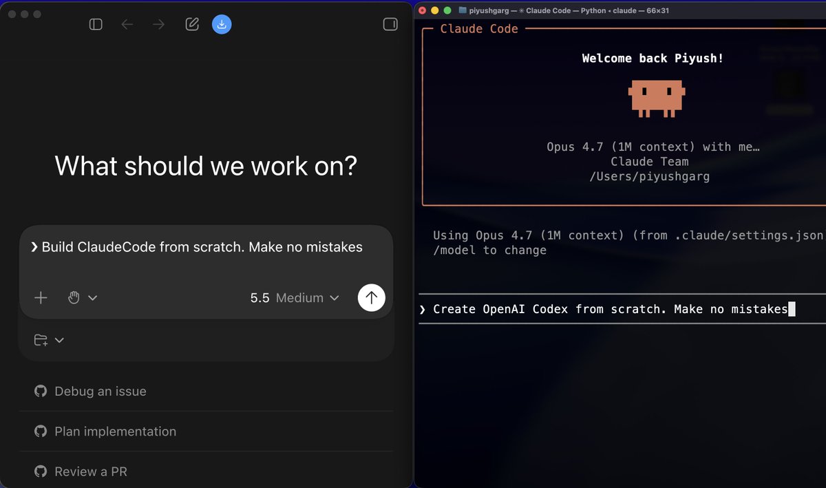Click the Claude Code pixel mascot
Screen dimensions: 826x488
(x=657, y=98)
